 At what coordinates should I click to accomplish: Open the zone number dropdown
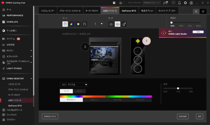98,24
